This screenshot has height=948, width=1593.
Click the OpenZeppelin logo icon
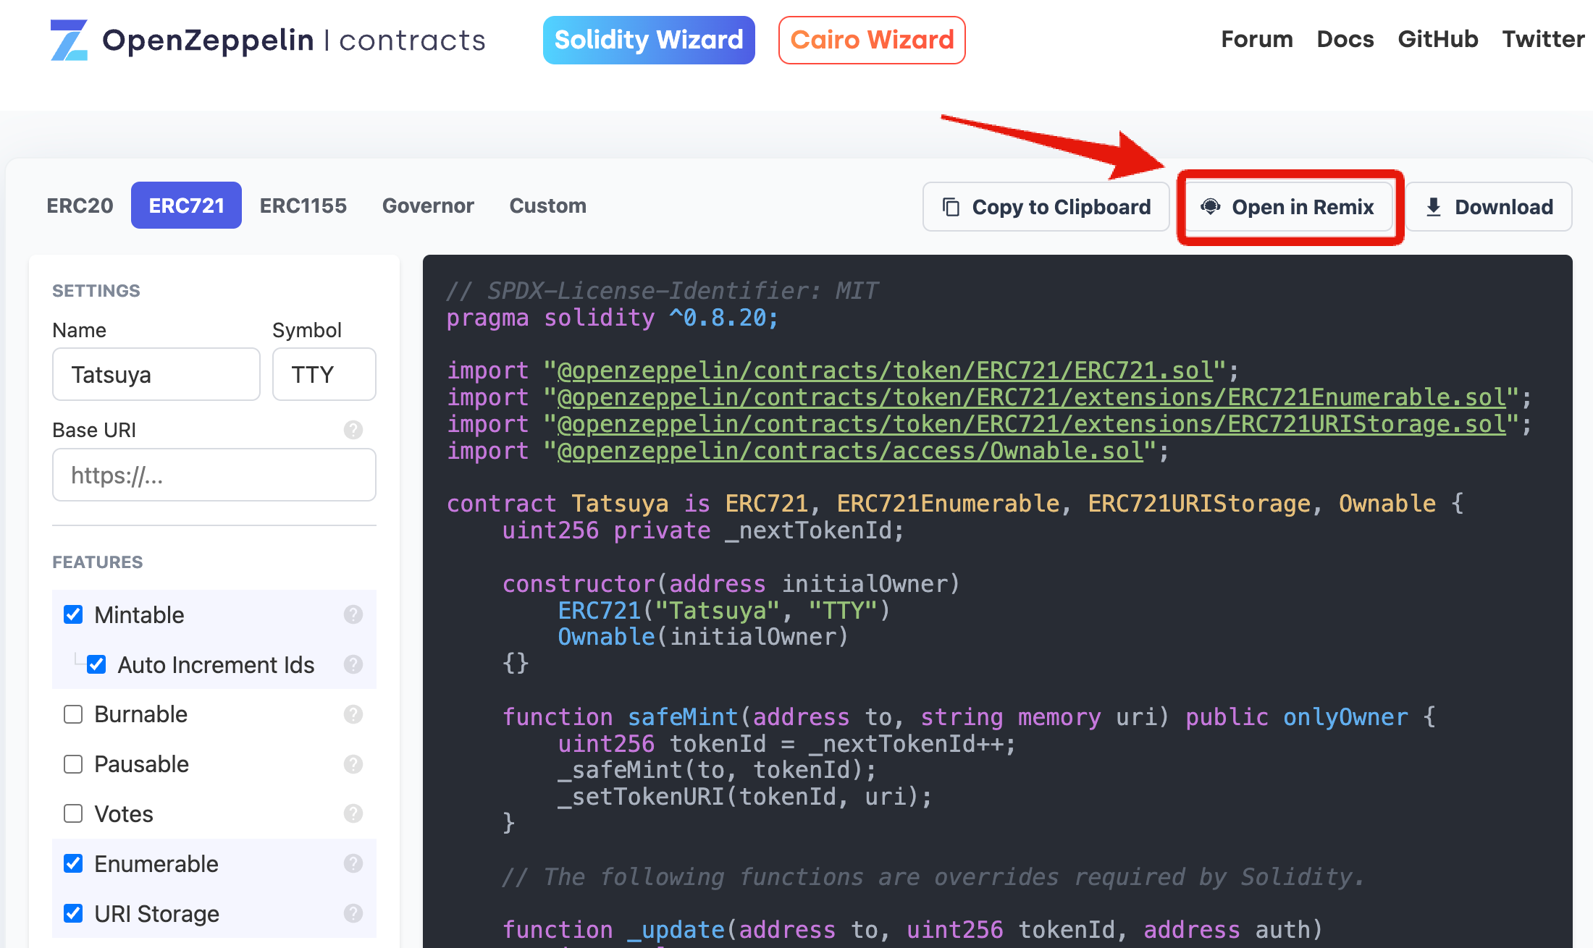pos(70,40)
